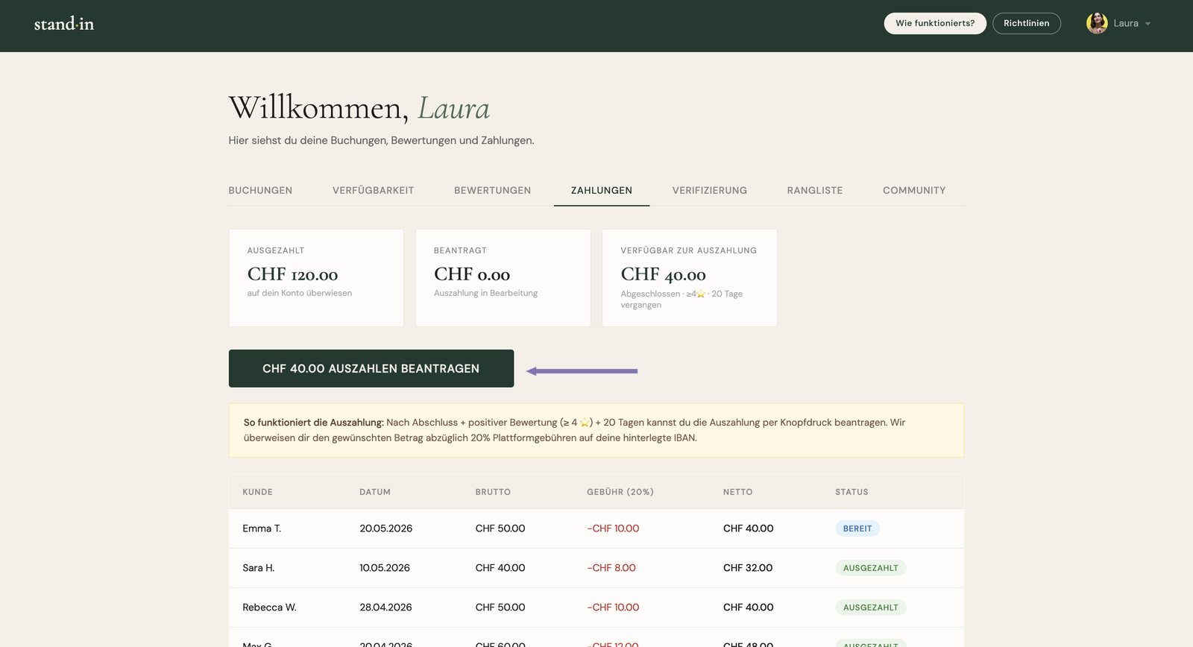Click the stand-in logo
Viewport: 1193px width, 647px height.
(x=64, y=24)
